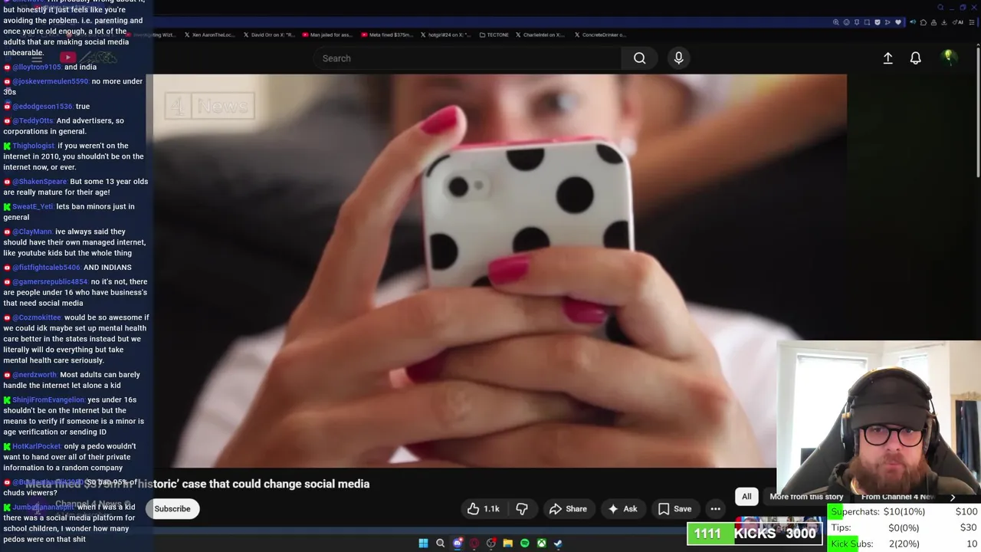Image resolution: width=981 pixels, height=552 pixels.
Task: Select 'From Channel 4 News' chip
Action: (x=897, y=497)
